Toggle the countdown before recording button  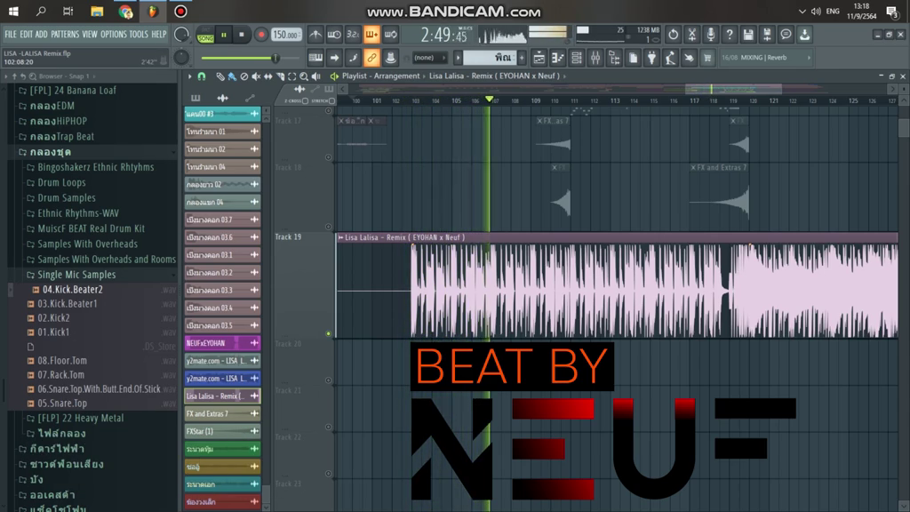tap(353, 35)
